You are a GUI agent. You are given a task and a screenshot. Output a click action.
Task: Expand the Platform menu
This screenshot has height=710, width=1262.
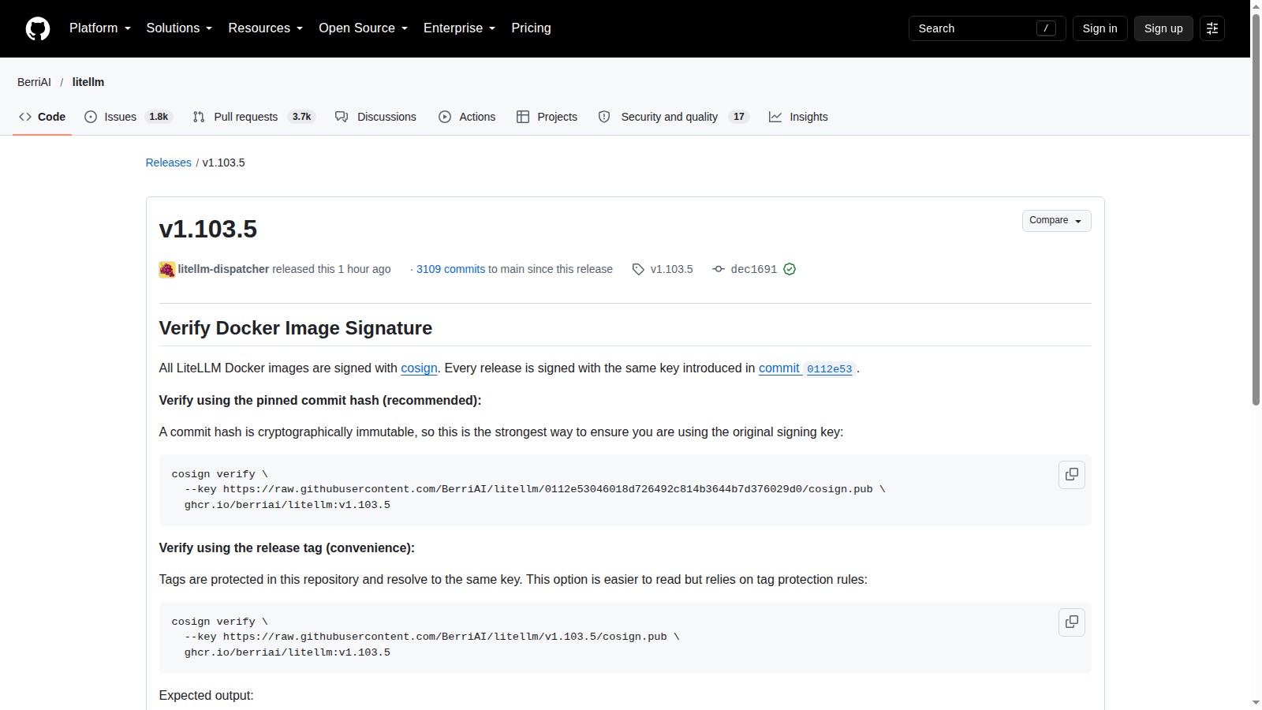coord(100,28)
